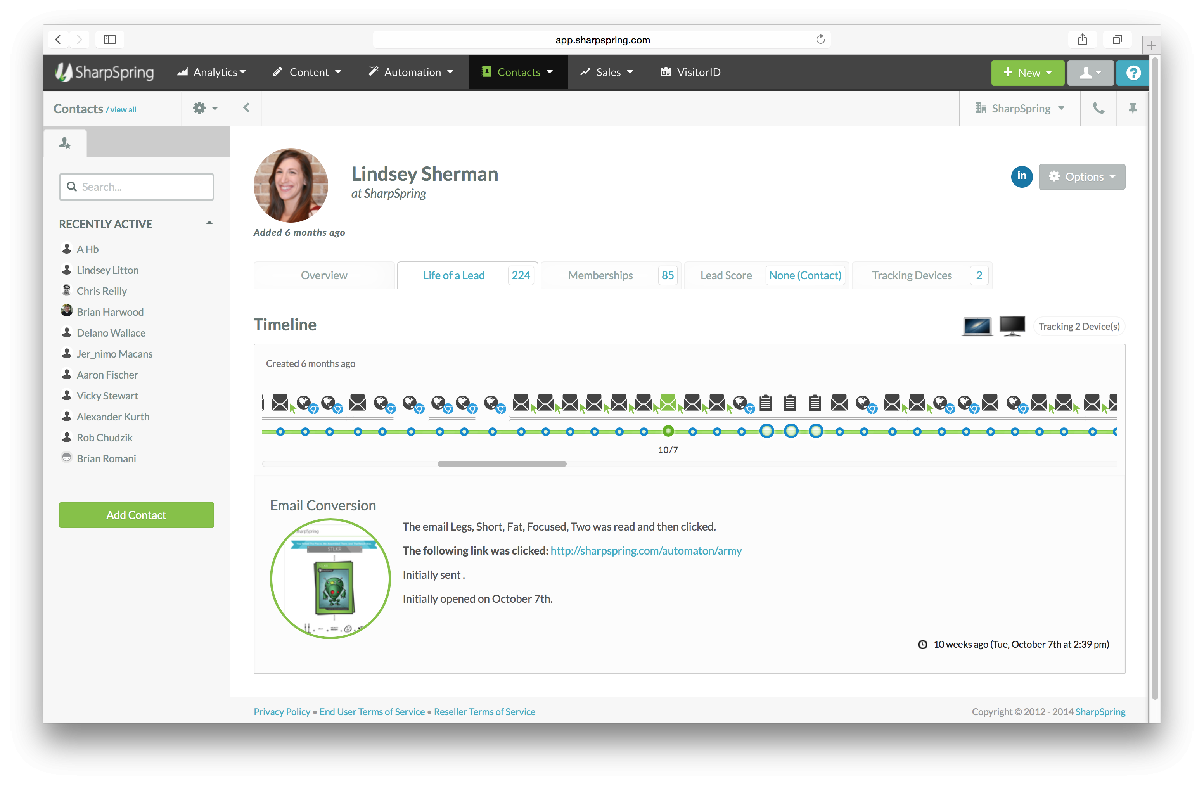The image size is (1204, 785).
Task: Click the add contact person-star icon
Action: click(65, 143)
